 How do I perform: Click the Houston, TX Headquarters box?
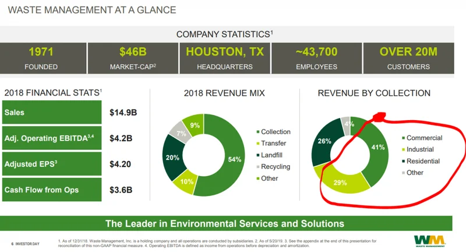pyautogui.click(x=224, y=58)
